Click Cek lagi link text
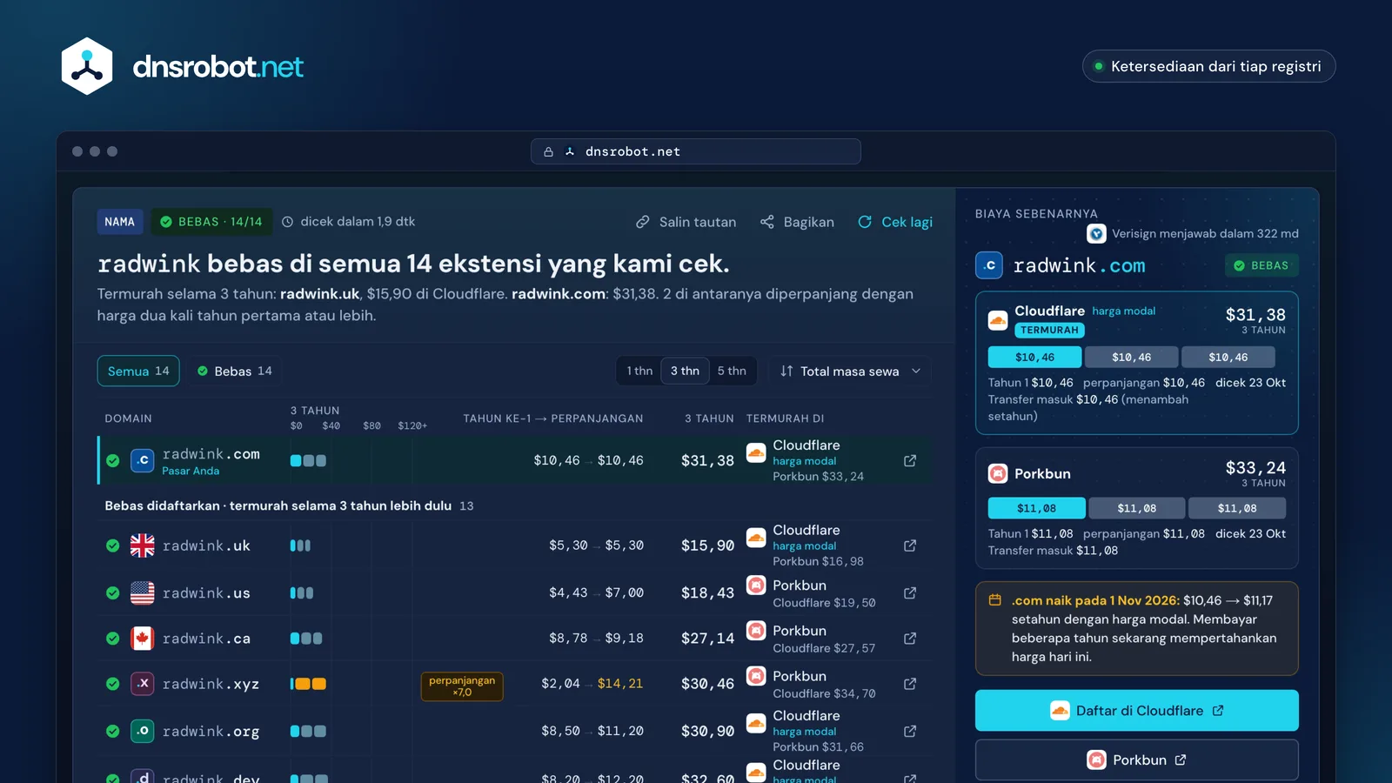The image size is (1392, 783). (907, 222)
